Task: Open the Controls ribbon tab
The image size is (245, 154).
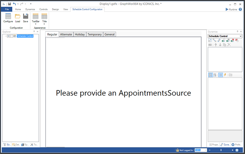Action: pos(44,9)
